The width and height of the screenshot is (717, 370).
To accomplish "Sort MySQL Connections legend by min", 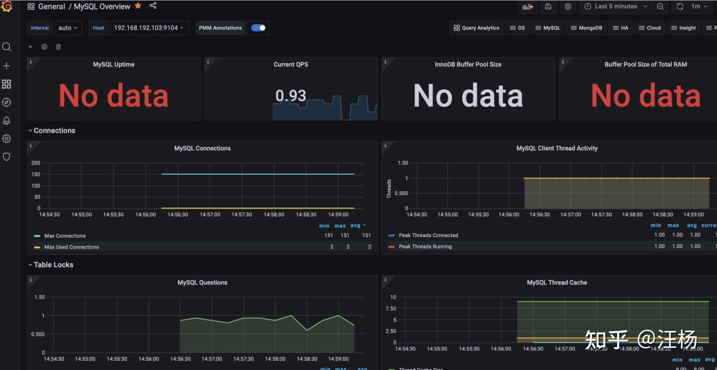I will 324,226.
